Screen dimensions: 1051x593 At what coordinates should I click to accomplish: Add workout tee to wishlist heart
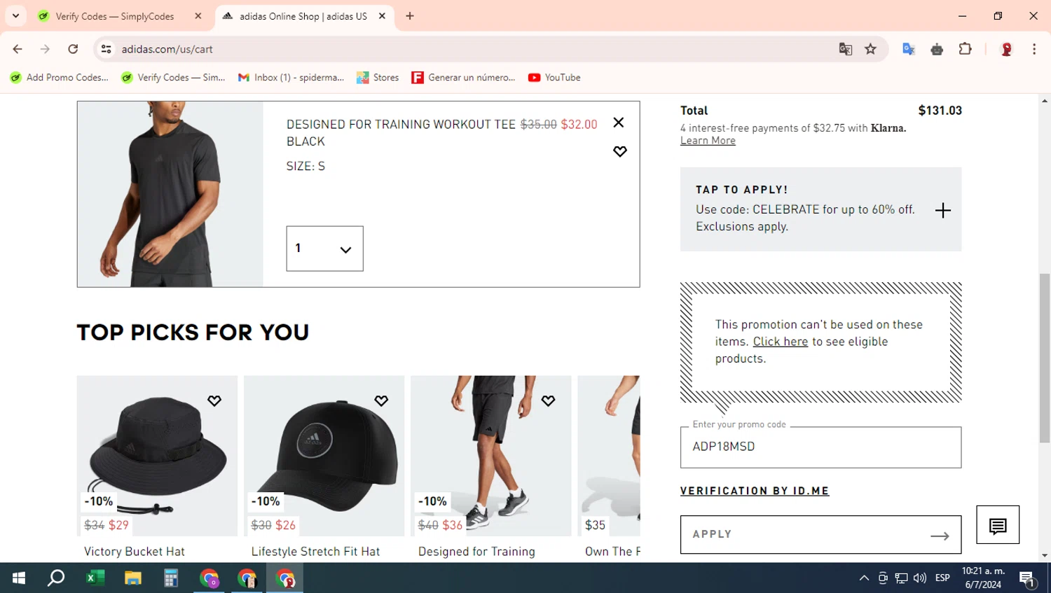coord(620,151)
